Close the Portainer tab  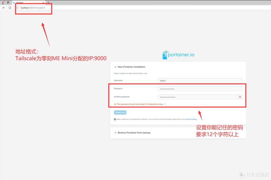click(43, 3)
